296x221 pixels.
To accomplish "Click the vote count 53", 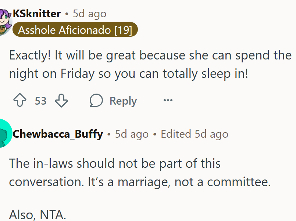I will (x=40, y=101).
